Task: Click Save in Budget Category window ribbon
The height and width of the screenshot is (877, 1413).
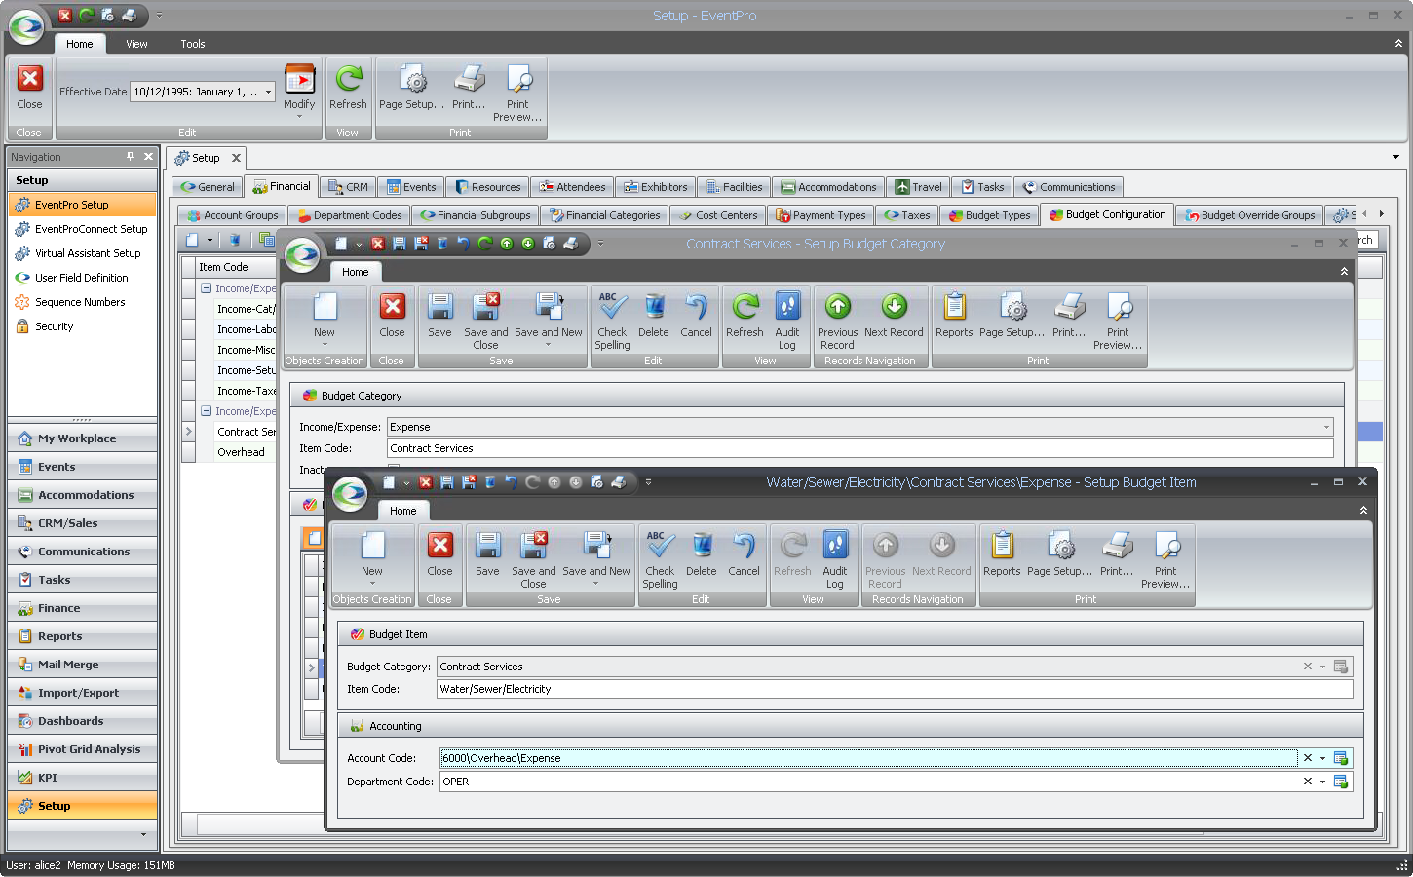Action: click(x=439, y=317)
